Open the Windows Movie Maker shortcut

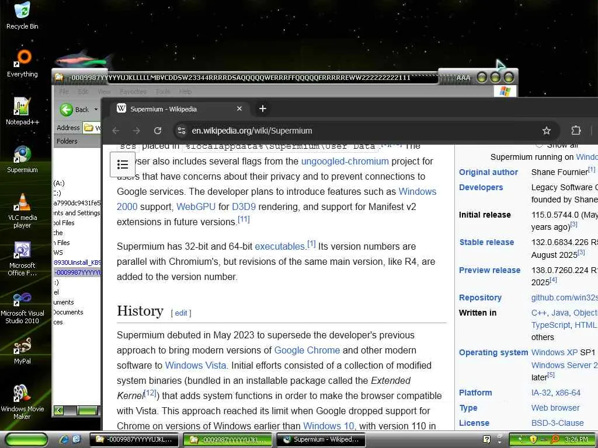23,402
